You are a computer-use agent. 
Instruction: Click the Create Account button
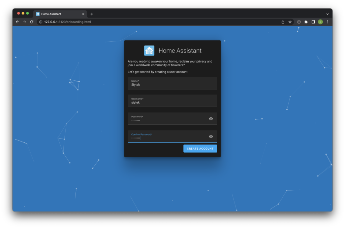[200, 149]
